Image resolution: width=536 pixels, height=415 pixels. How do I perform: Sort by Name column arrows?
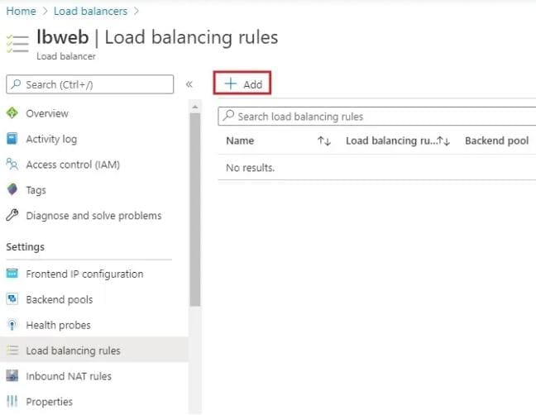point(323,141)
